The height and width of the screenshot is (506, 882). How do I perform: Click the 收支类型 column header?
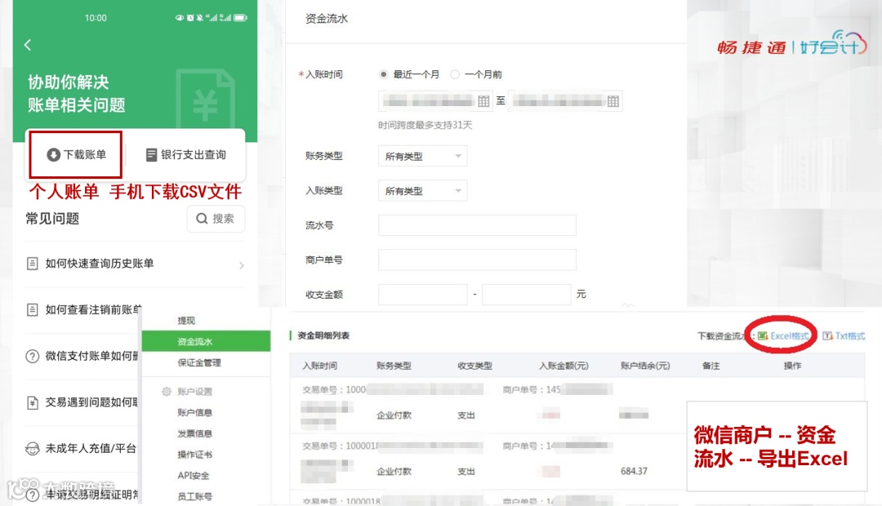[474, 366]
